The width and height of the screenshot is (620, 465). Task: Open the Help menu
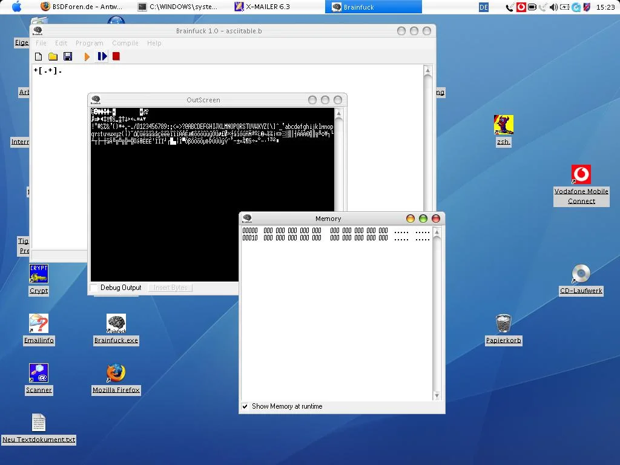tap(154, 43)
